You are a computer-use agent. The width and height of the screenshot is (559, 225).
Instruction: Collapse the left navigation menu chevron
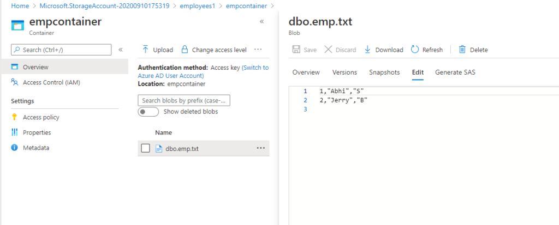[121, 50]
